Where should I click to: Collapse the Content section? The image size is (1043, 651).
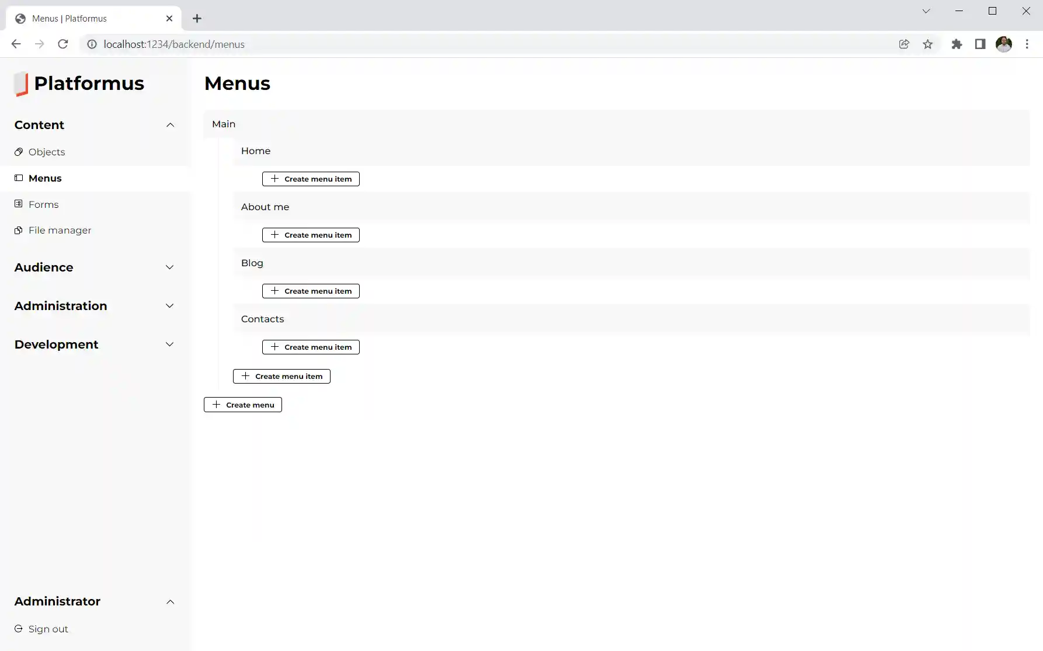(x=170, y=125)
